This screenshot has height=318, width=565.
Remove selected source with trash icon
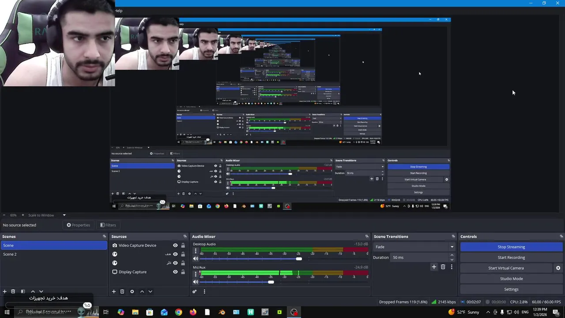pyautogui.click(x=122, y=291)
